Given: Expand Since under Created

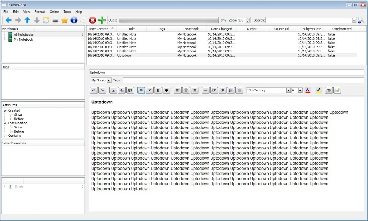Looking at the screenshot, I should pyautogui.click(x=11, y=115).
